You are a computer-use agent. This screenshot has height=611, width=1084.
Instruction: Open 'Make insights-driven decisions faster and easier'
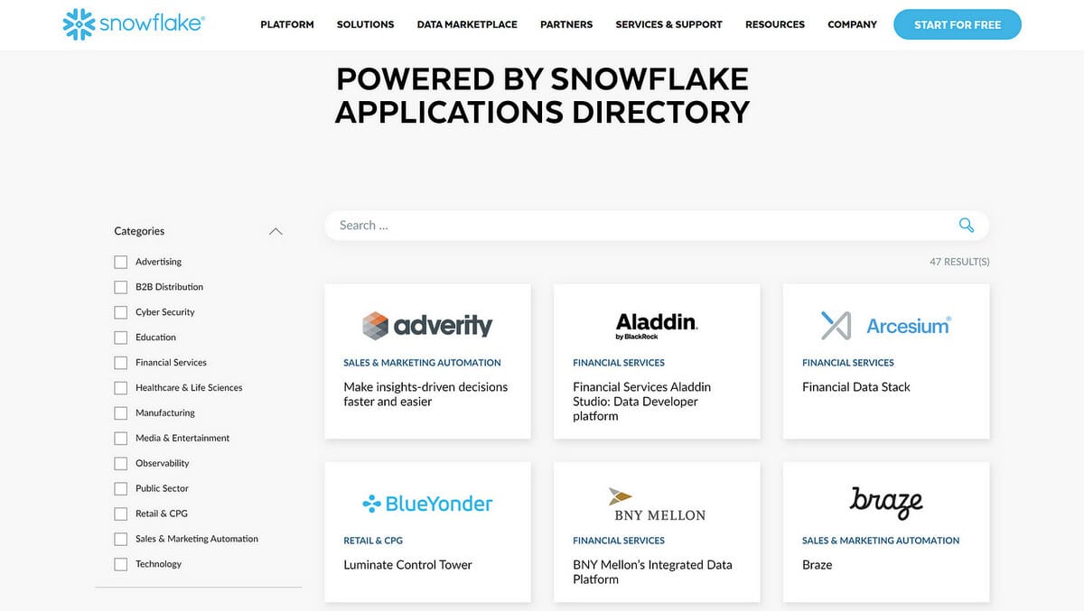coord(425,394)
